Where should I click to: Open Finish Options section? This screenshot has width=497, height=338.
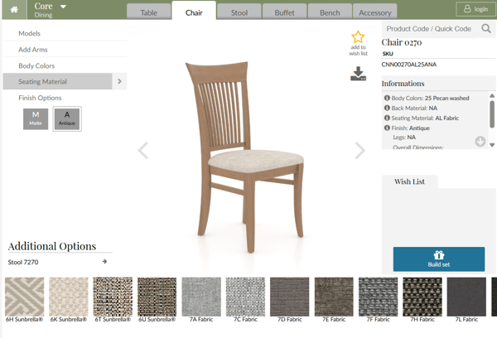tap(40, 98)
